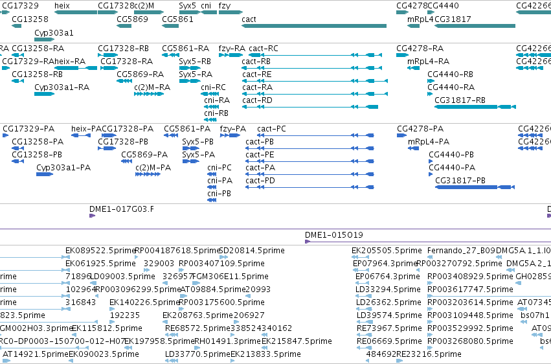Click the CG5861-RA label
The image size is (551, 364).
(x=186, y=48)
